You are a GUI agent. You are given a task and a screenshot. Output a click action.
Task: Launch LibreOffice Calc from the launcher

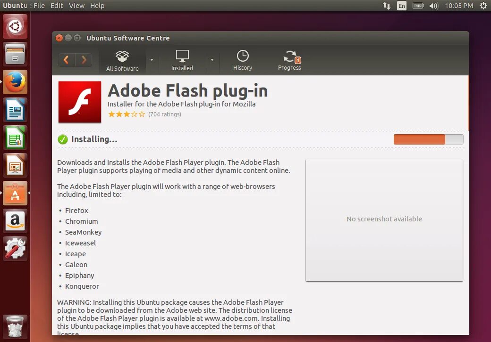point(15,138)
